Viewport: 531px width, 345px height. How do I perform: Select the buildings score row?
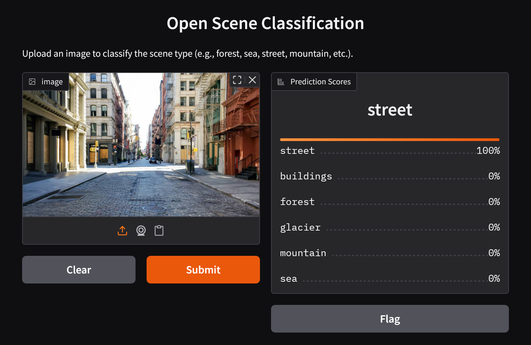click(390, 176)
